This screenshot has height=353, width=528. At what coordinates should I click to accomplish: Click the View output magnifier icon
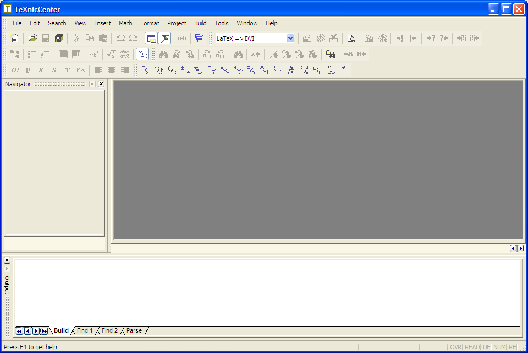click(x=351, y=38)
